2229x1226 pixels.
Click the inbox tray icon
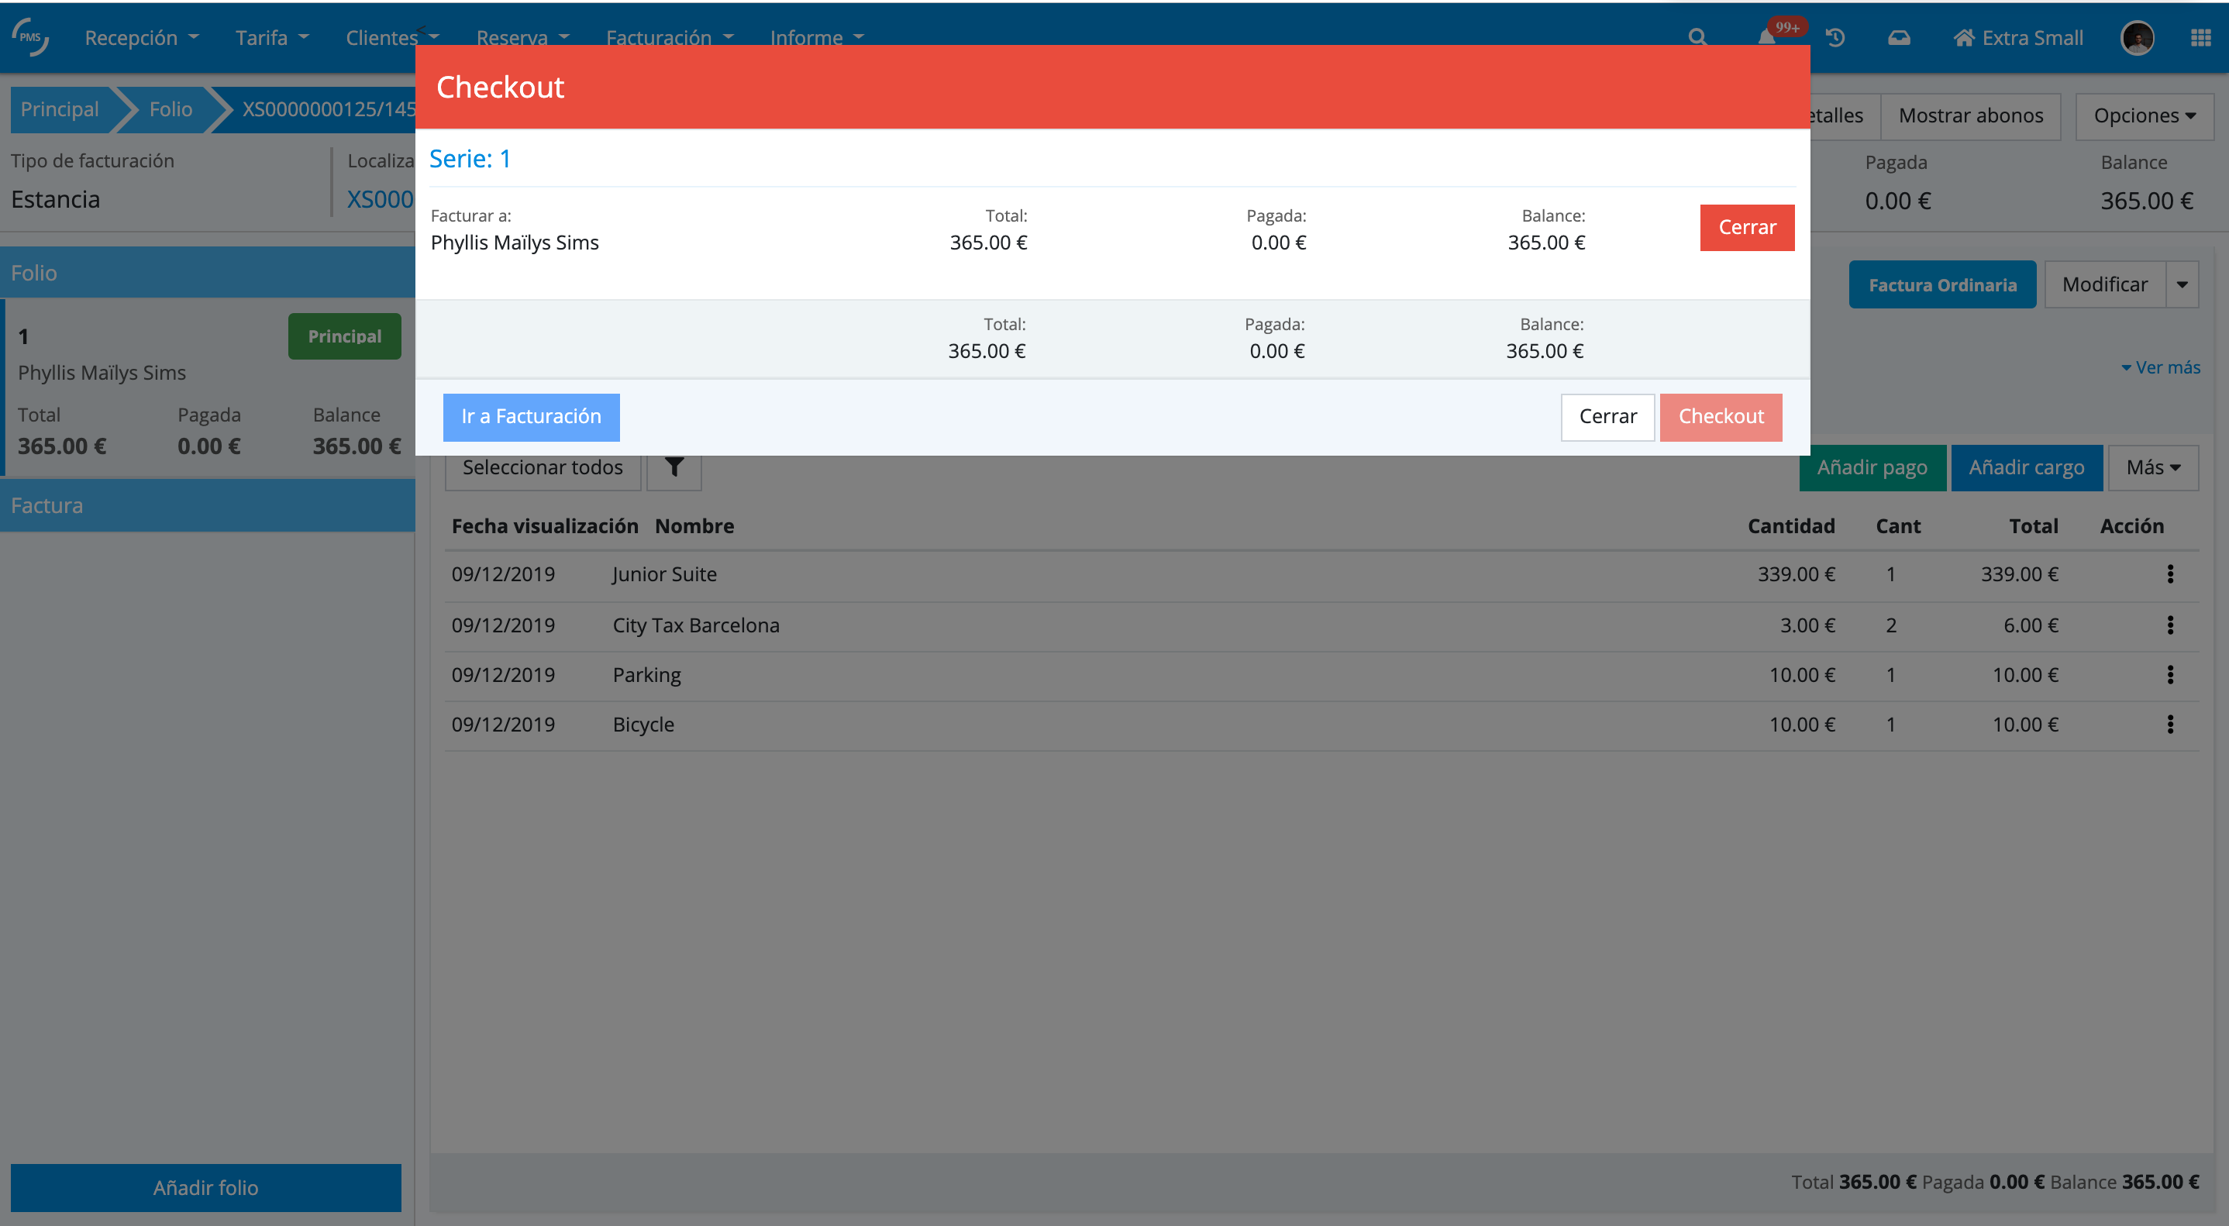tap(1899, 37)
